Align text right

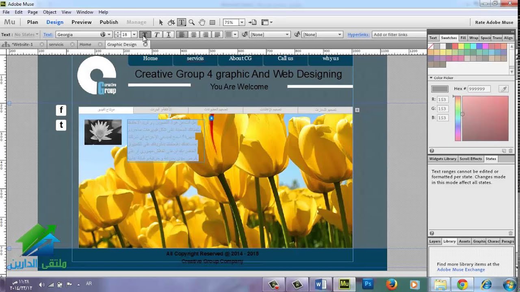tap(206, 34)
